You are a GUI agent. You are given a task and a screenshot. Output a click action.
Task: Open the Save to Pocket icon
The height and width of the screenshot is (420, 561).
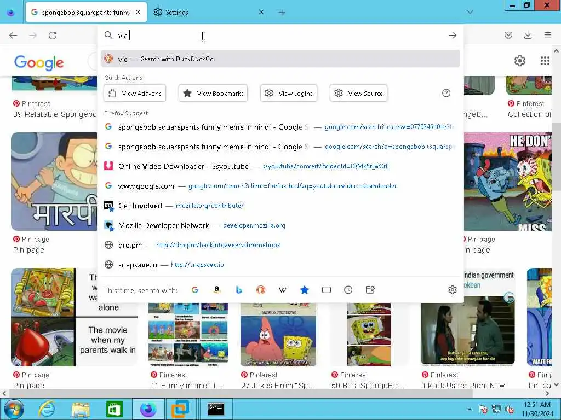point(508,35)
